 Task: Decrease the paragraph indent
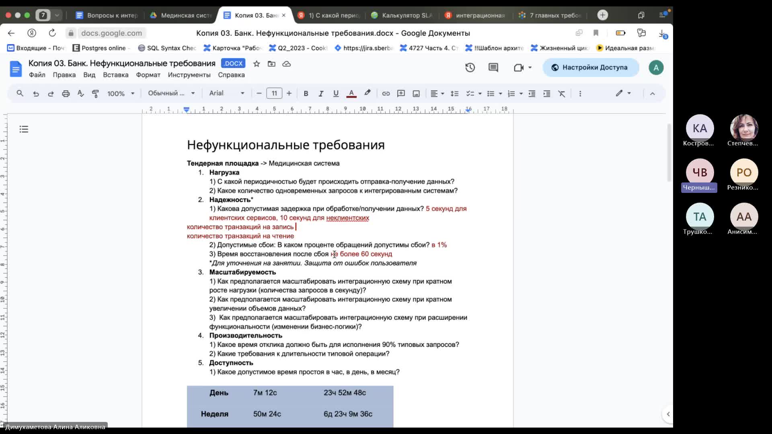click(532, 94)
